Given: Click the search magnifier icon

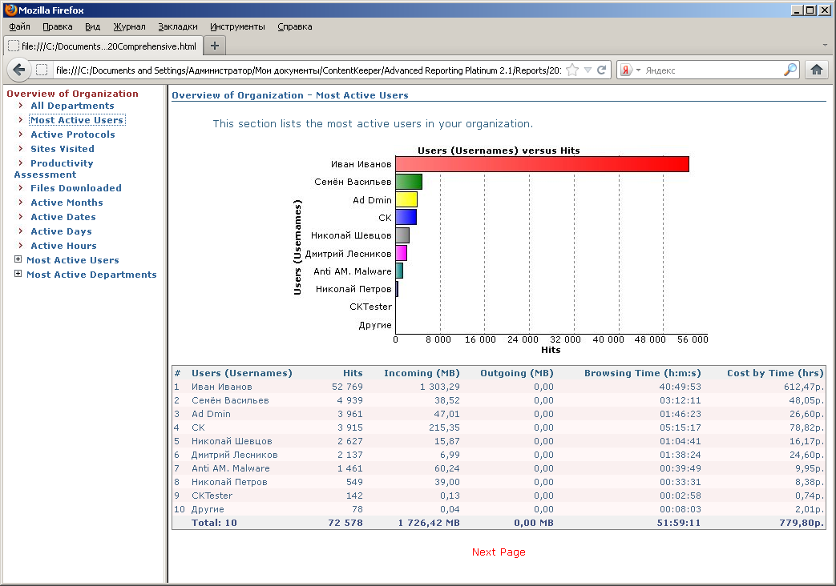Looking at the screenshot, I should pos(790,70).
